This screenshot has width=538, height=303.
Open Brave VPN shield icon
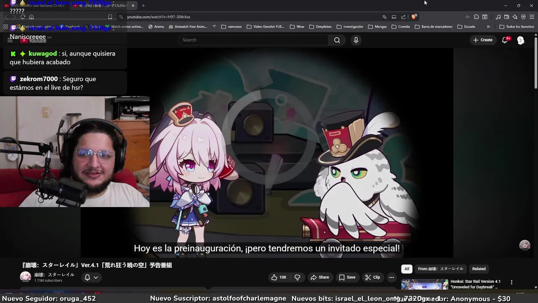[523, 17]
